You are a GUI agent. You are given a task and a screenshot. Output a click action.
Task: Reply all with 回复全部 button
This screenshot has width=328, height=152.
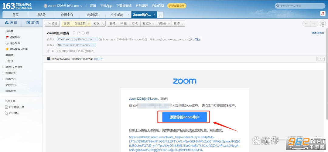(x=80, y=24)
